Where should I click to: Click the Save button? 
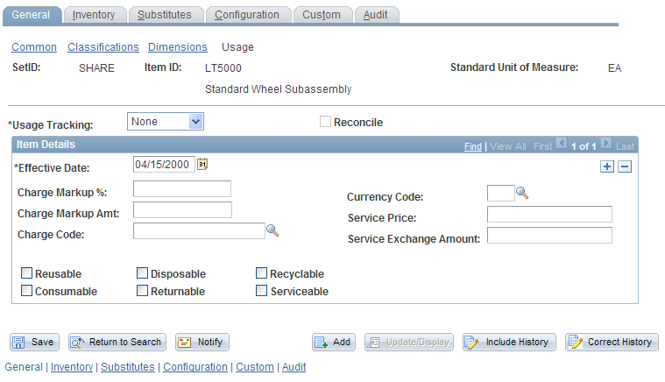coord(34,343)
